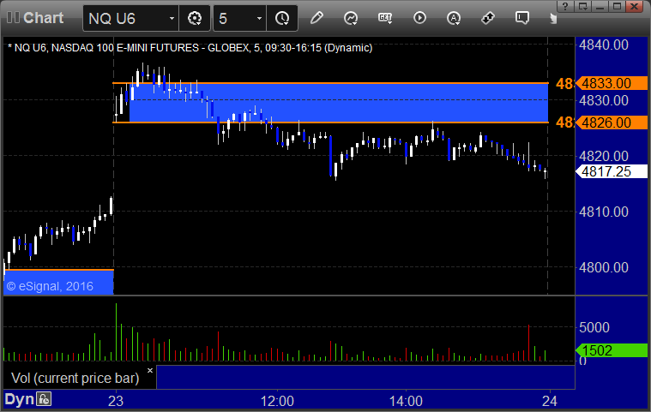Open the chart comment bubble icon

[521, 18]
